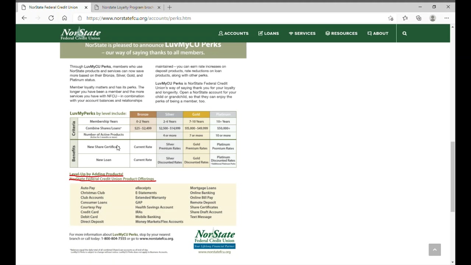Open the Services navigation menu

tap(302, 33)
